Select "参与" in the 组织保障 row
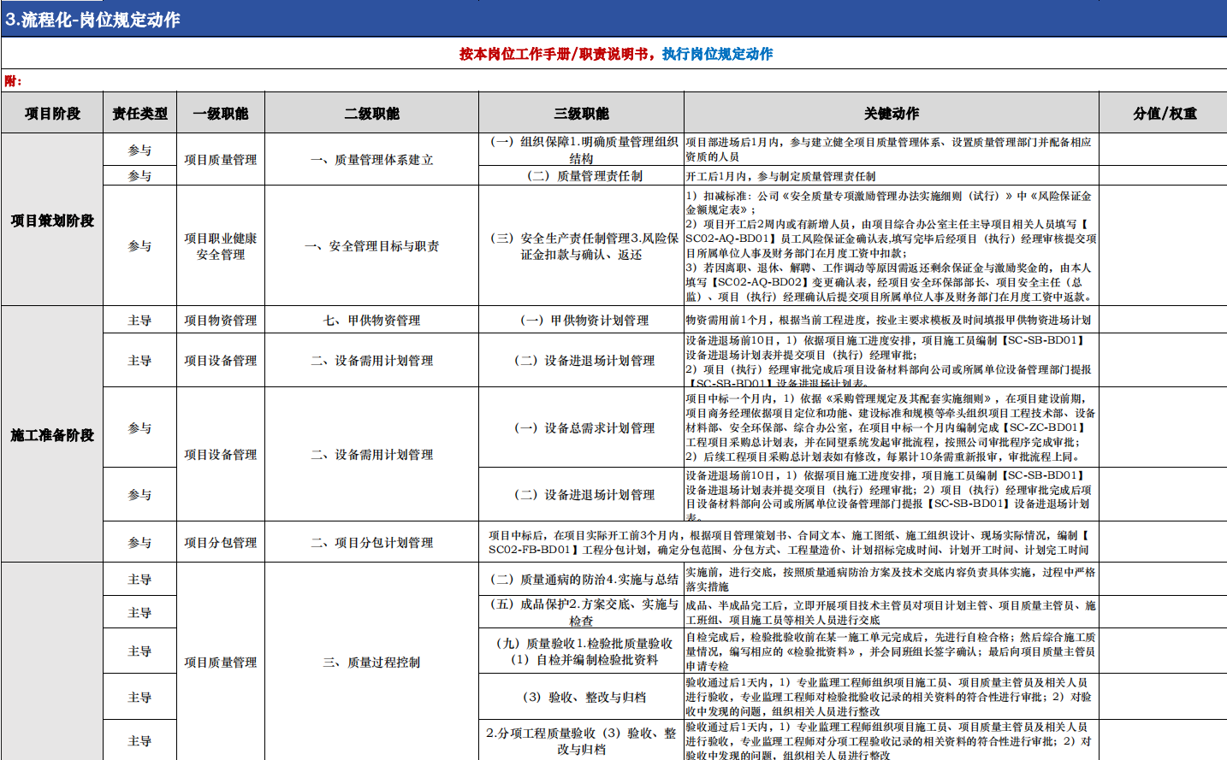Viewport: 1227px width, 760px height. pos(139,150)
